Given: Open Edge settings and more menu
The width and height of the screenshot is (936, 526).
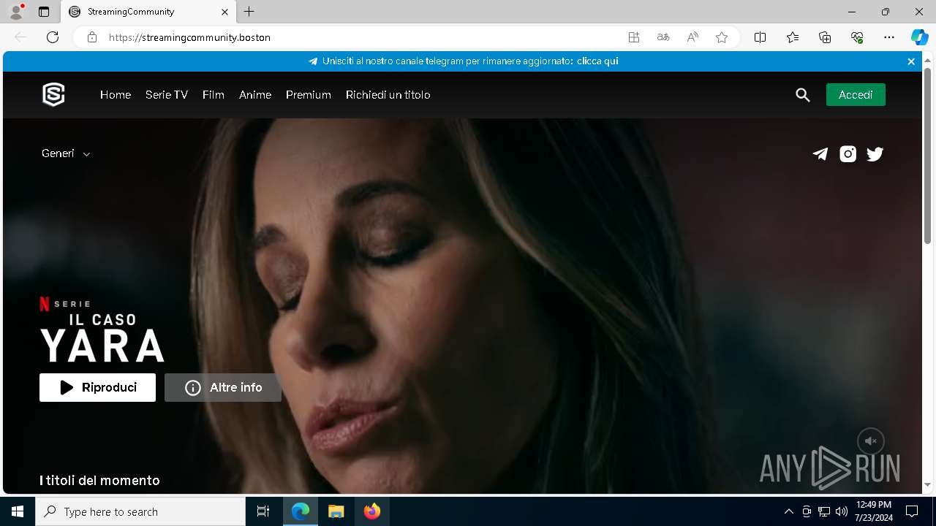Looking at the screenshot, I should tap(889, 37).
